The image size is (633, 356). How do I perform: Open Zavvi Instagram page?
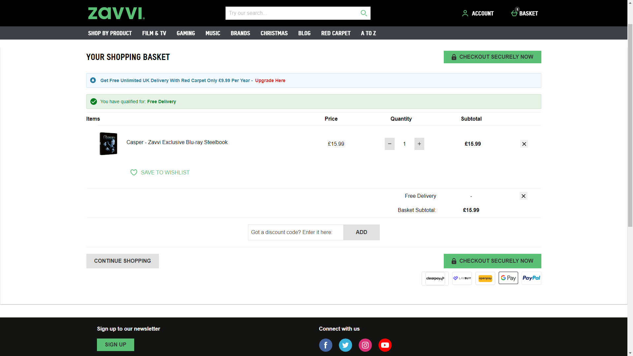[x=365, y=345]
